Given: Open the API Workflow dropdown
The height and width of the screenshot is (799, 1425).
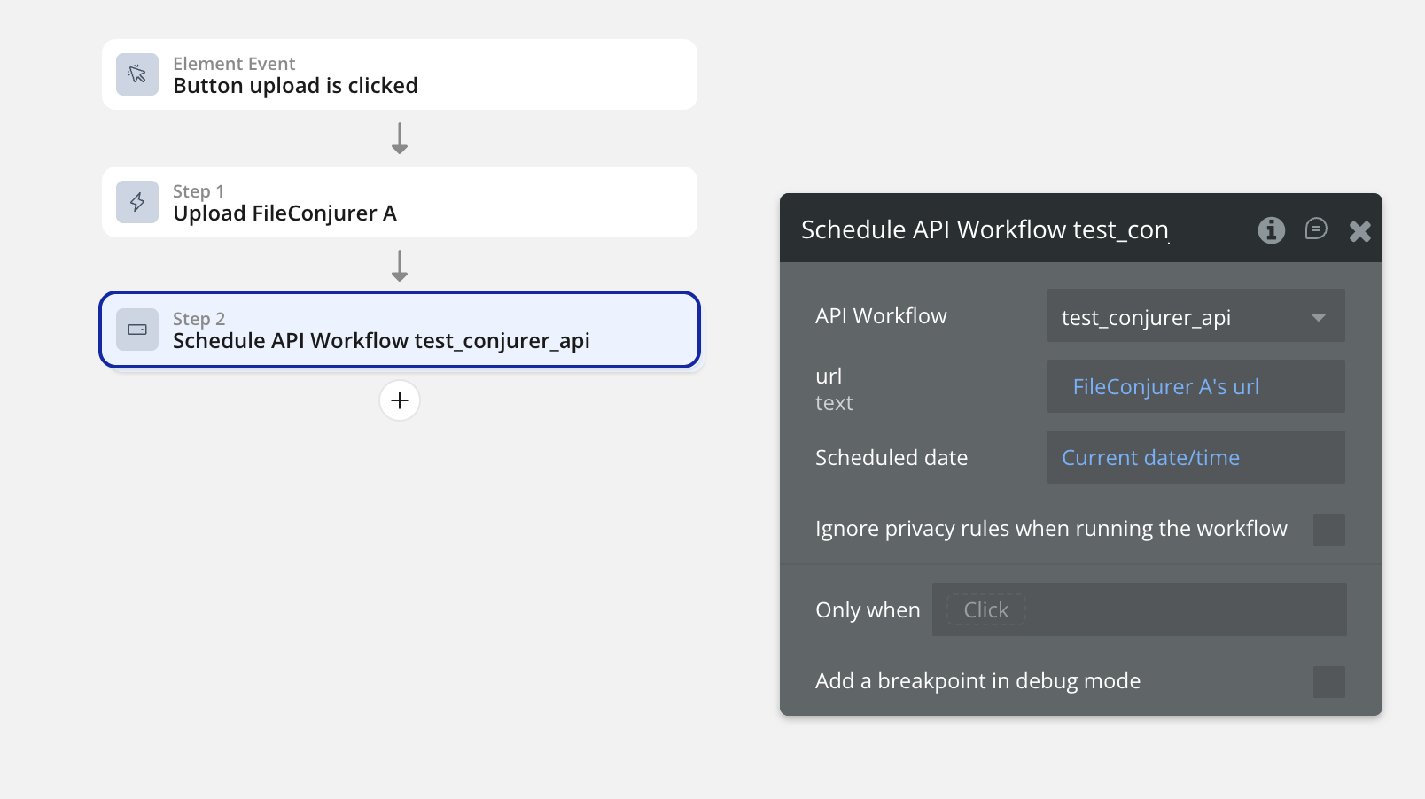Looking at the screenshot, I should pos(1179,316).
